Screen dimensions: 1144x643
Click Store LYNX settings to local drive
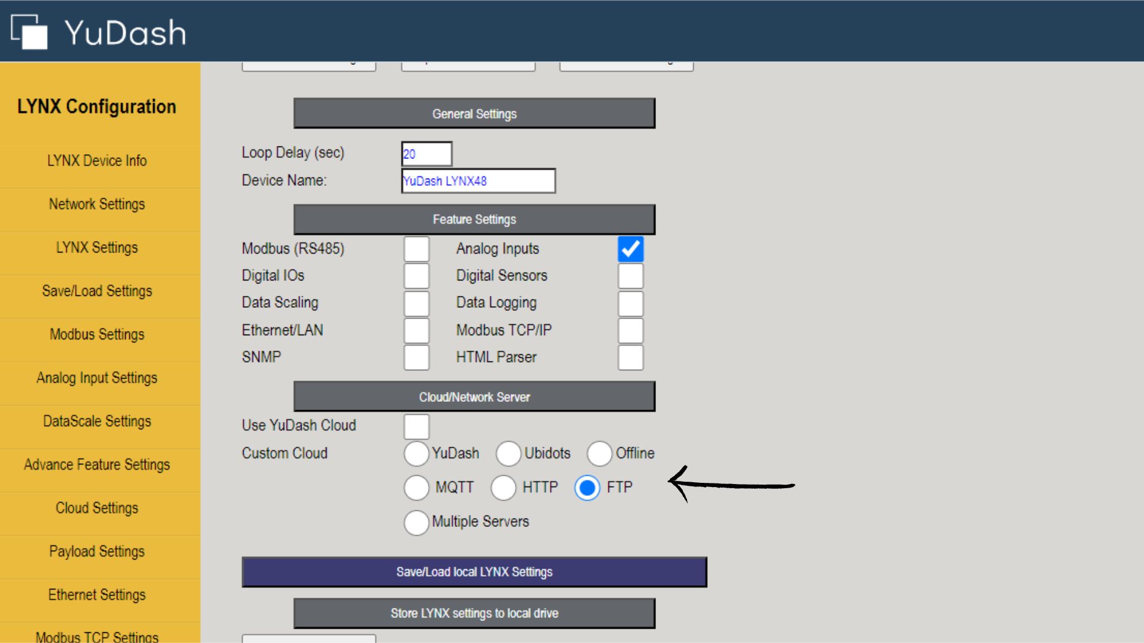pos(474,613)
